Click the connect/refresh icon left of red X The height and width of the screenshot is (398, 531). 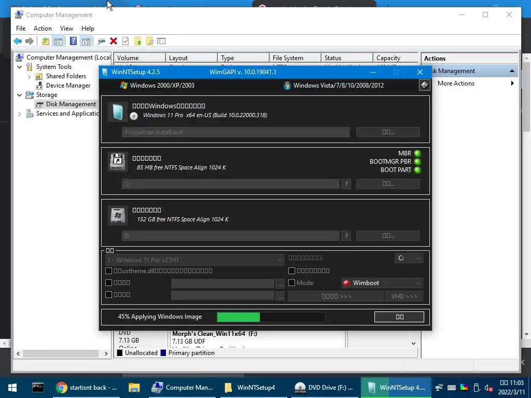(x=101, y=41)
